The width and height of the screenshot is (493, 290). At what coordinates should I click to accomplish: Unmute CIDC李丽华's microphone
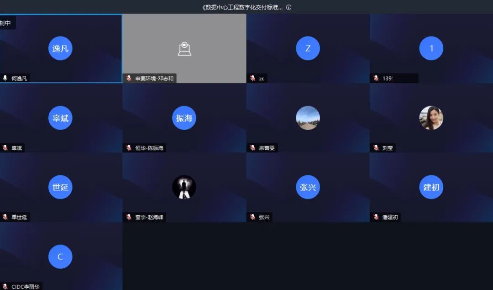[5, 286]
